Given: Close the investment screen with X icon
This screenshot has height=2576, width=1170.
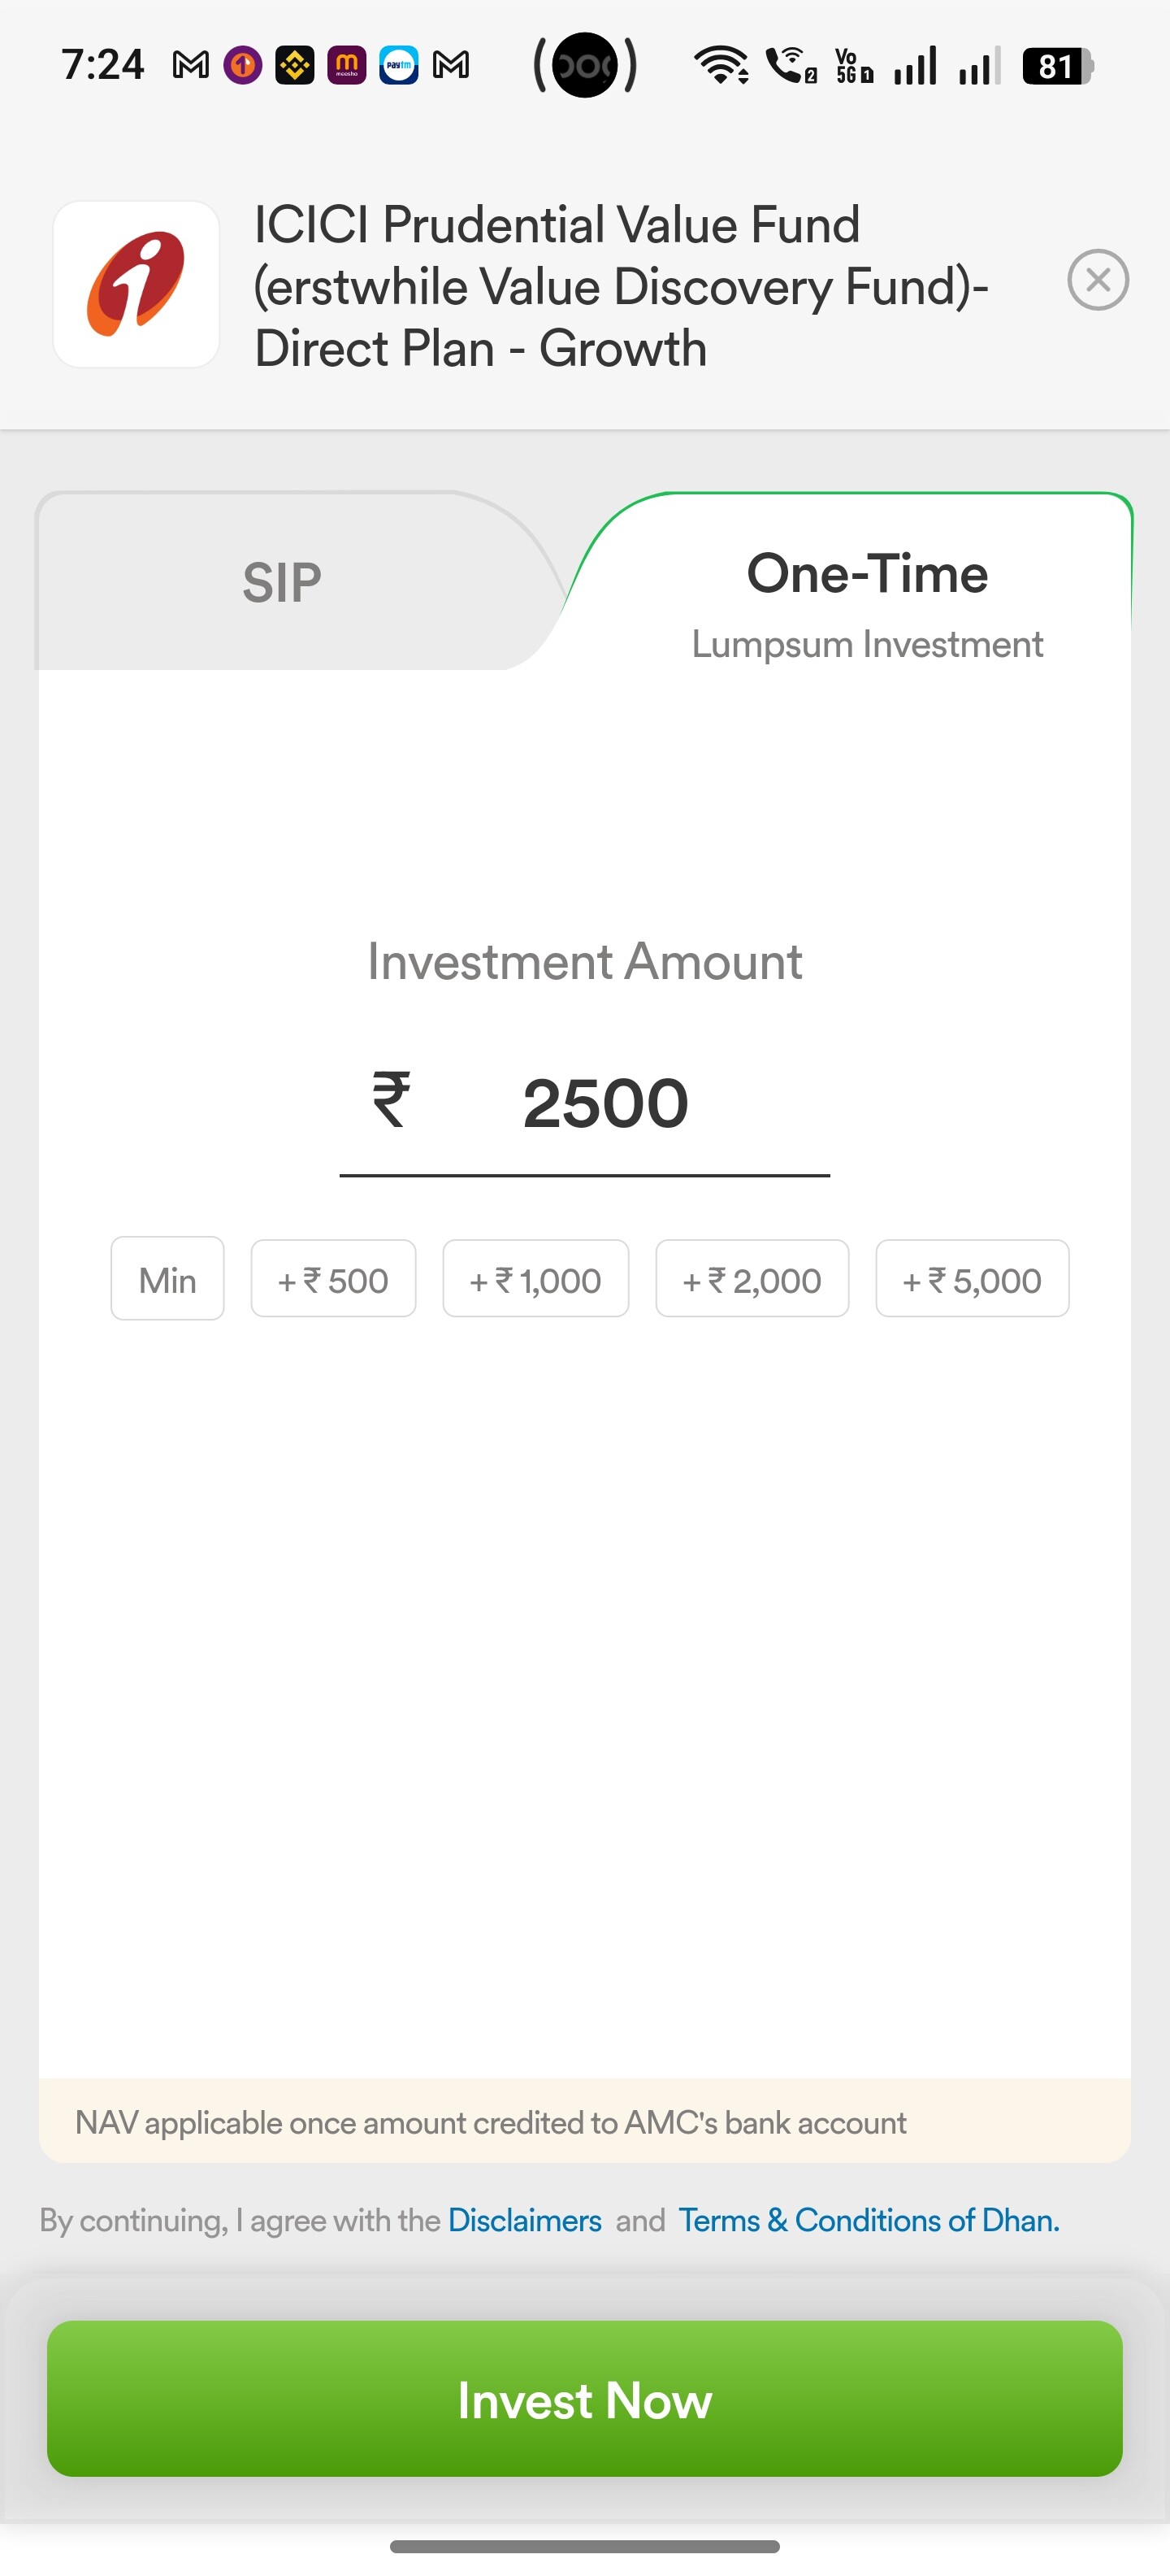Looking at the screenshot, I should pyautogui.click(x=1097, y=280).
